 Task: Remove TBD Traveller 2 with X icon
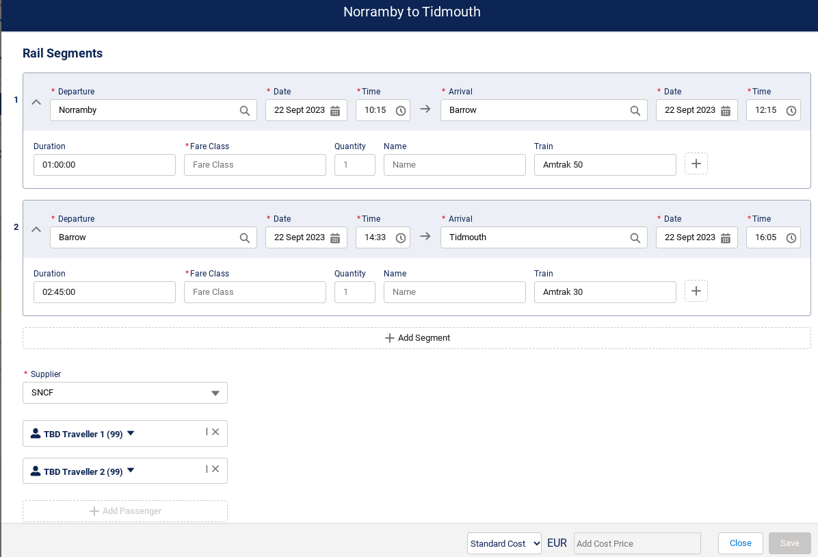click(x=215, y=469)
